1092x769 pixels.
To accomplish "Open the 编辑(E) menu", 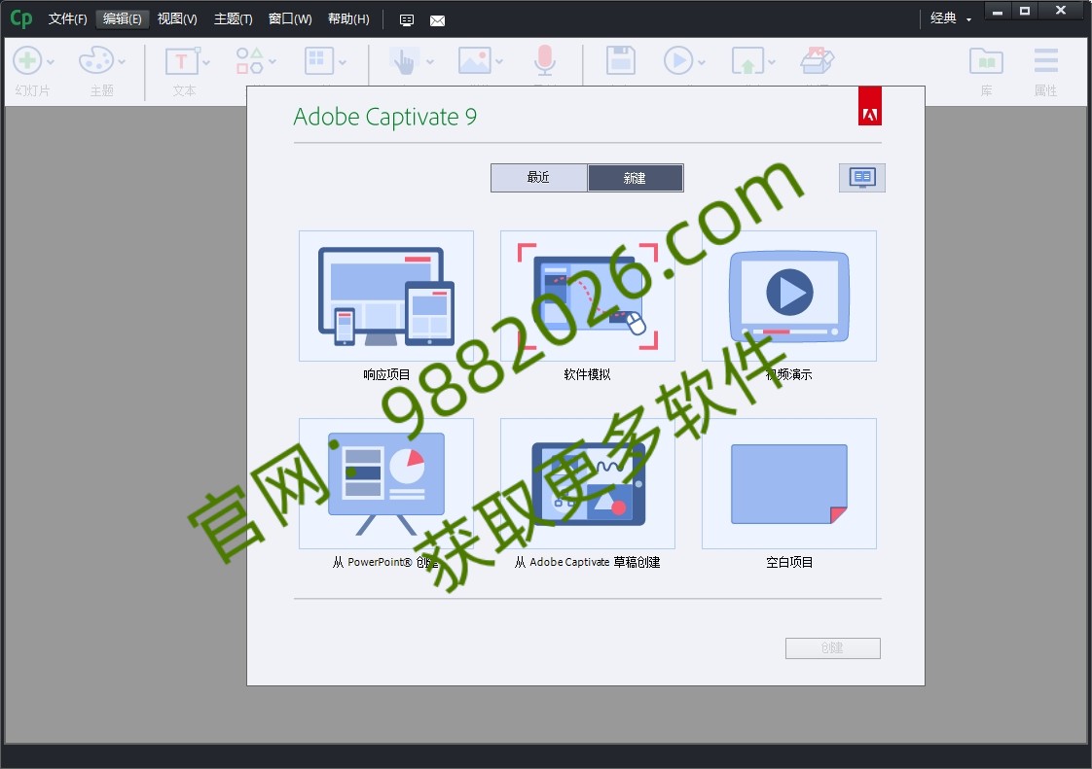I will (122, 18).
